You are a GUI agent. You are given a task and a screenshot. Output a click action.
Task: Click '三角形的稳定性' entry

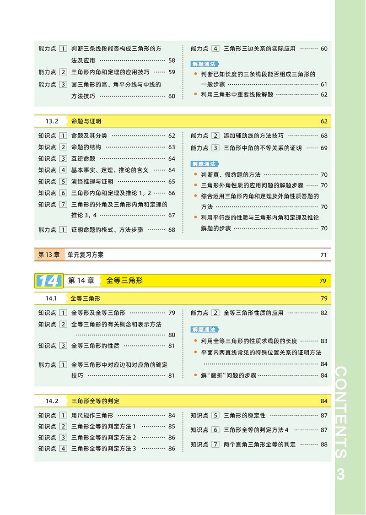[245, 416]
